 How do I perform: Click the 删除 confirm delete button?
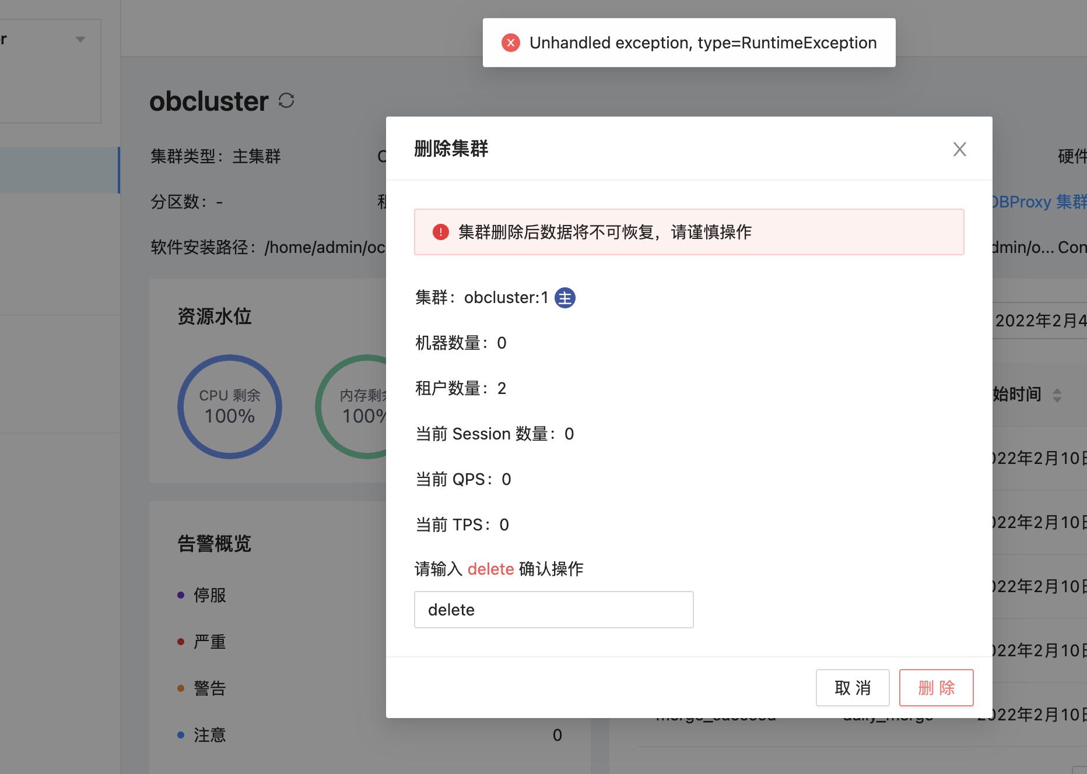pos(936,688)
